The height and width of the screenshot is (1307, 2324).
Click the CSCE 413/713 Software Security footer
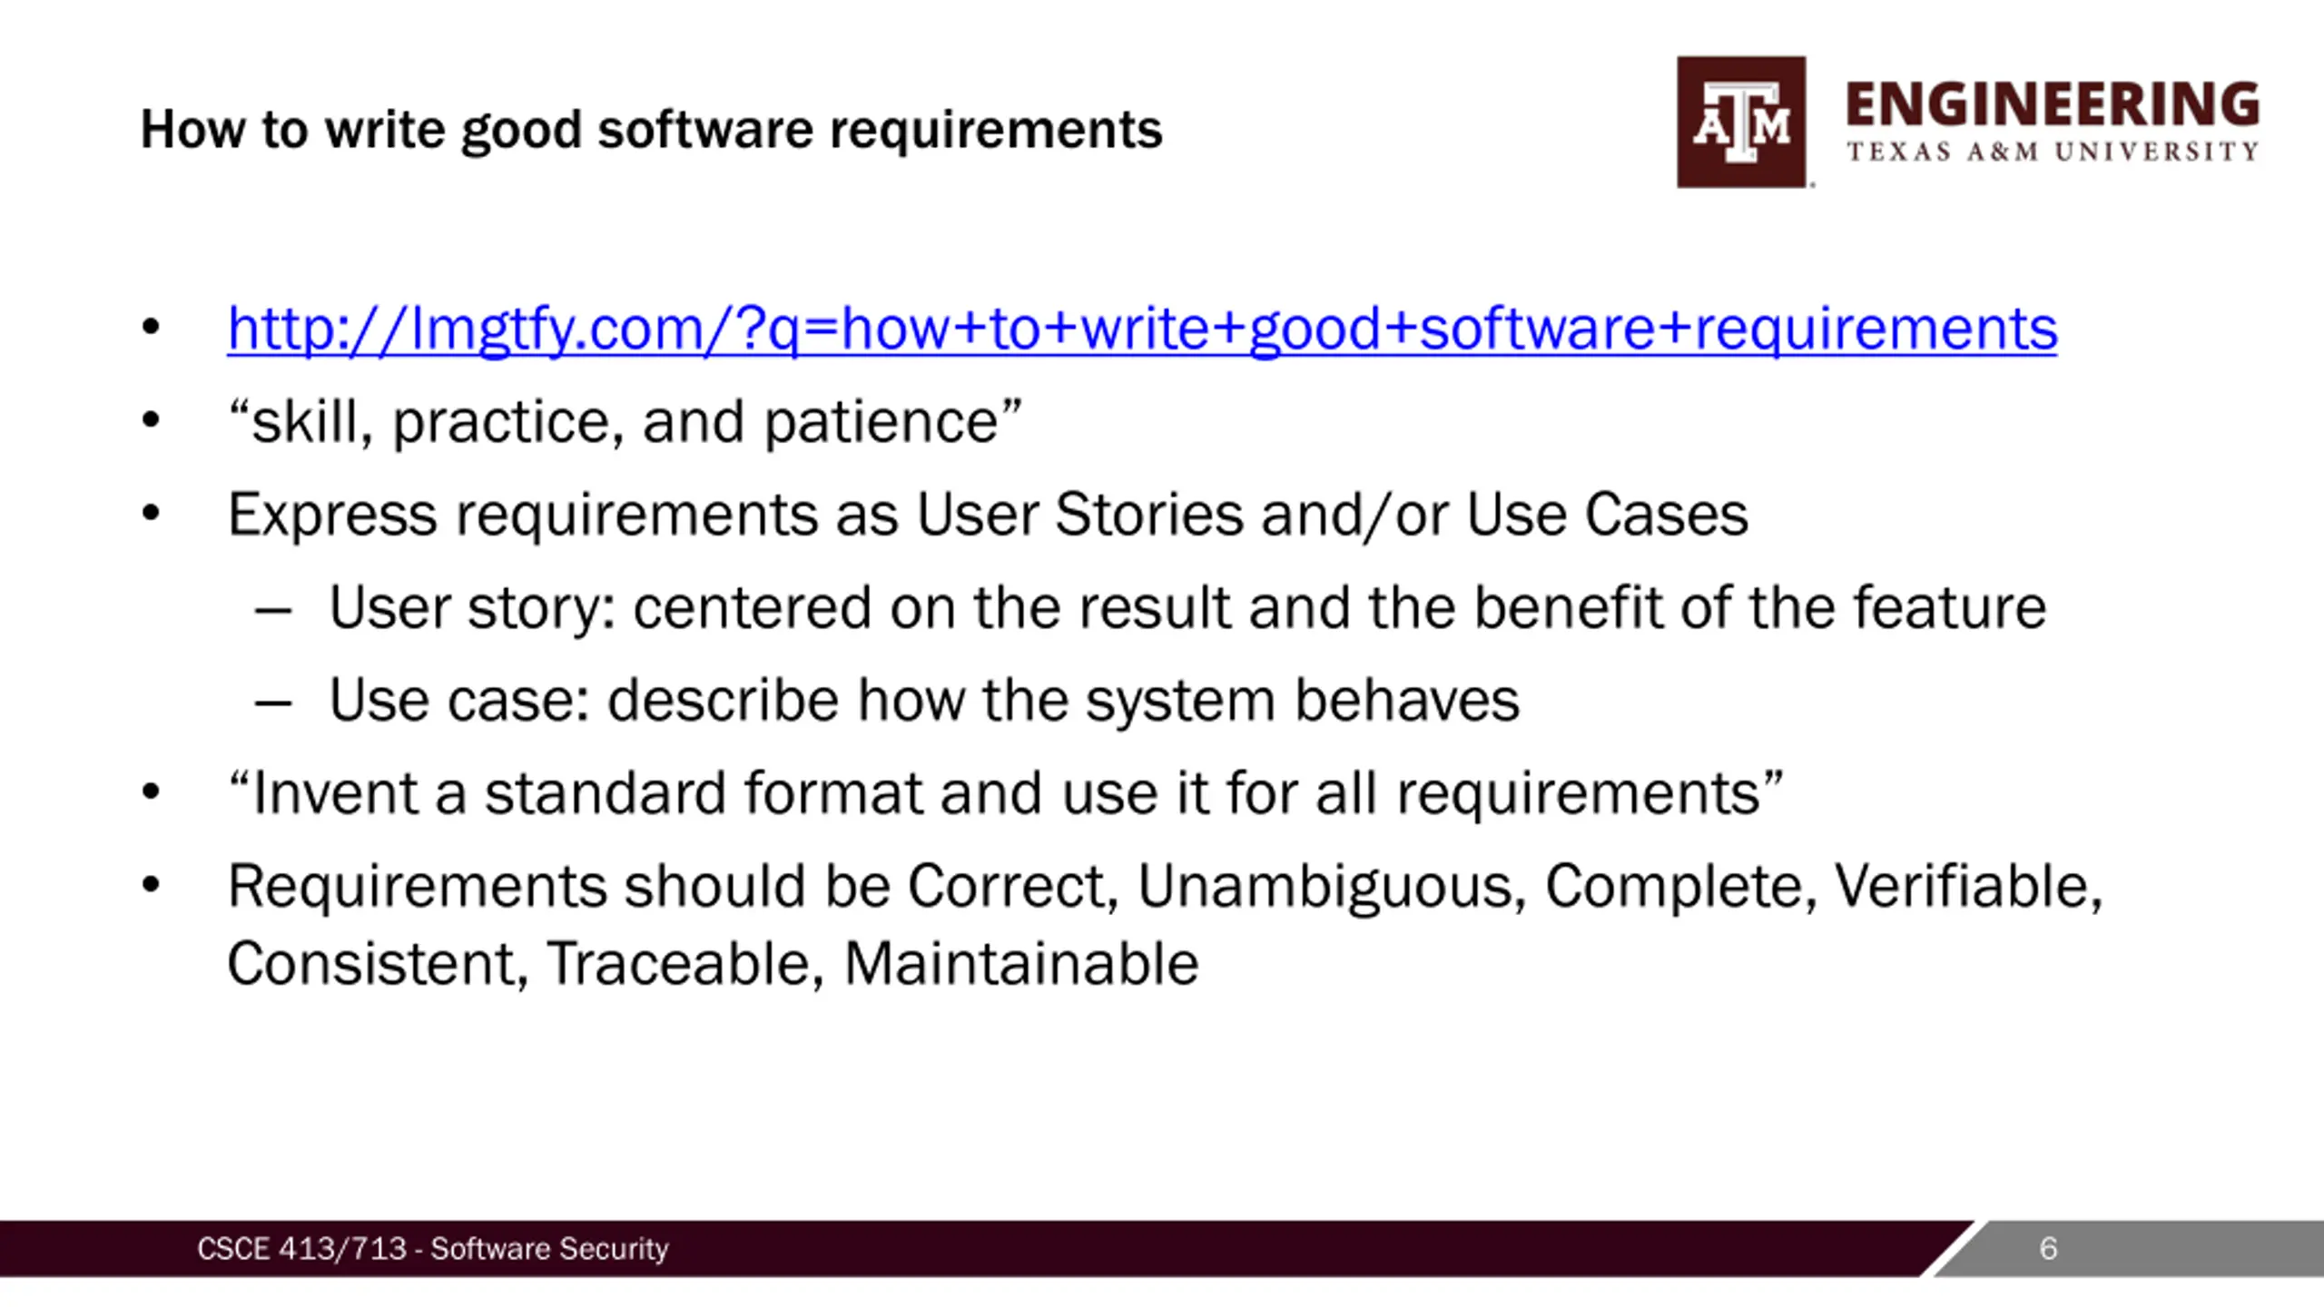(433, 1249)
